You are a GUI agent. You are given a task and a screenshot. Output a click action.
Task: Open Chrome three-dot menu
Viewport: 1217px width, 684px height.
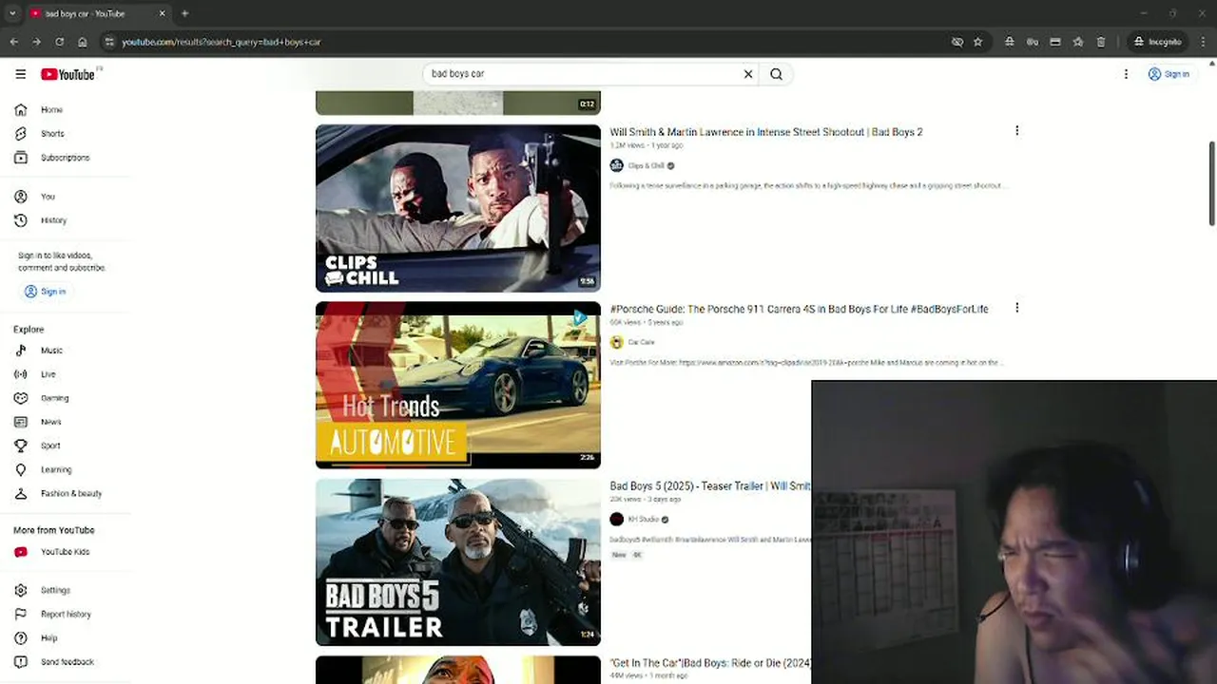pyautogui.click(x=1202, y=42)
